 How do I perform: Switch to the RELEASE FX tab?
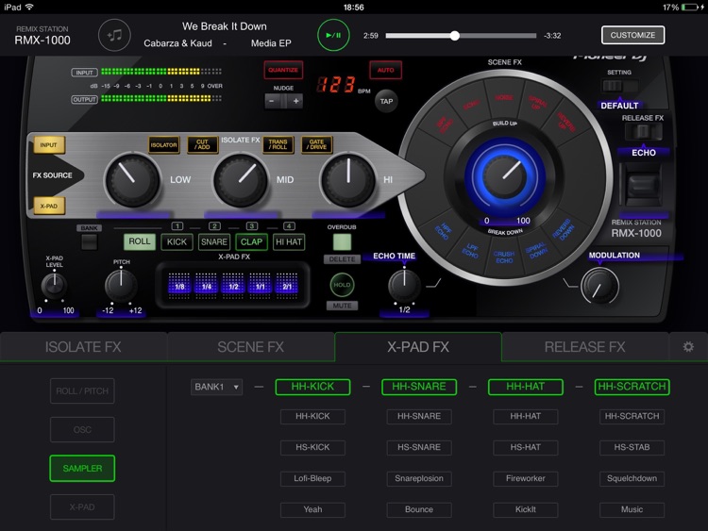[584, 346]
